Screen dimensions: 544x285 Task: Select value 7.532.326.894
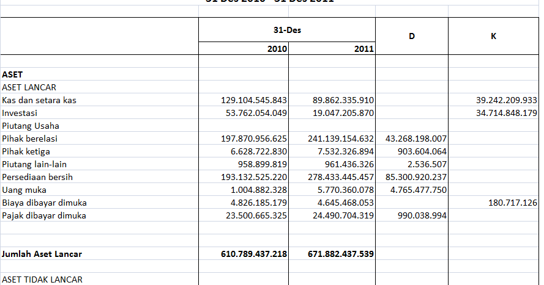click(x=346, y=151)
